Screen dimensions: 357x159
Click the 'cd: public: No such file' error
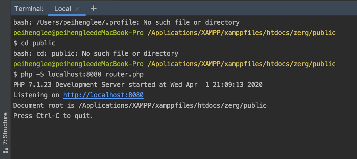click(x=96, y=54)
